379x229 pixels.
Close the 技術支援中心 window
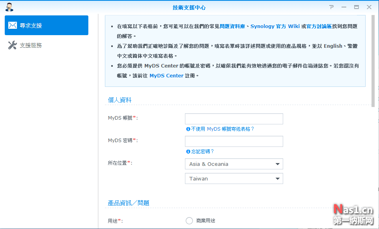pyautogui.click(x=369, y=7)
